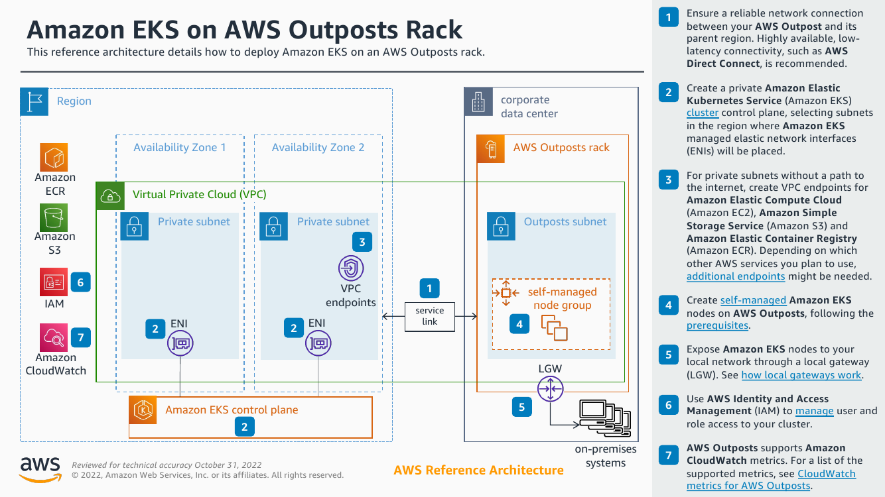Click the ENI icon in Availability Zone 1
Viewport: 885px width, 497px height.
click(180, 343)
